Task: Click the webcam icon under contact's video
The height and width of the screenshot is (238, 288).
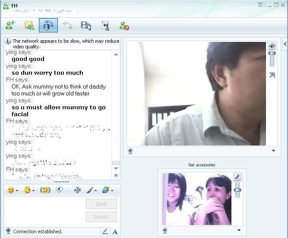Action: tap(130, 151)
